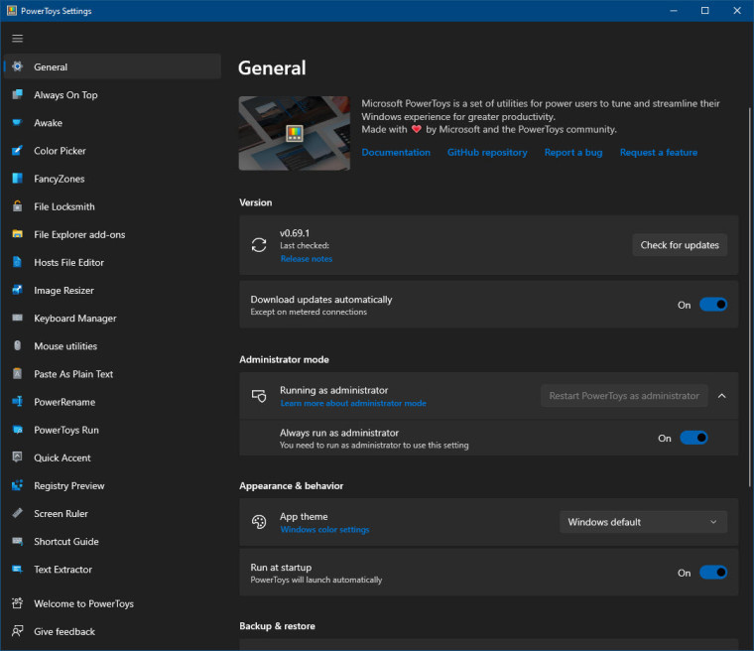The width and height of the screenshot is (754, 651).
Task: Turn off Download updates automatically
Action: point(713,305)
